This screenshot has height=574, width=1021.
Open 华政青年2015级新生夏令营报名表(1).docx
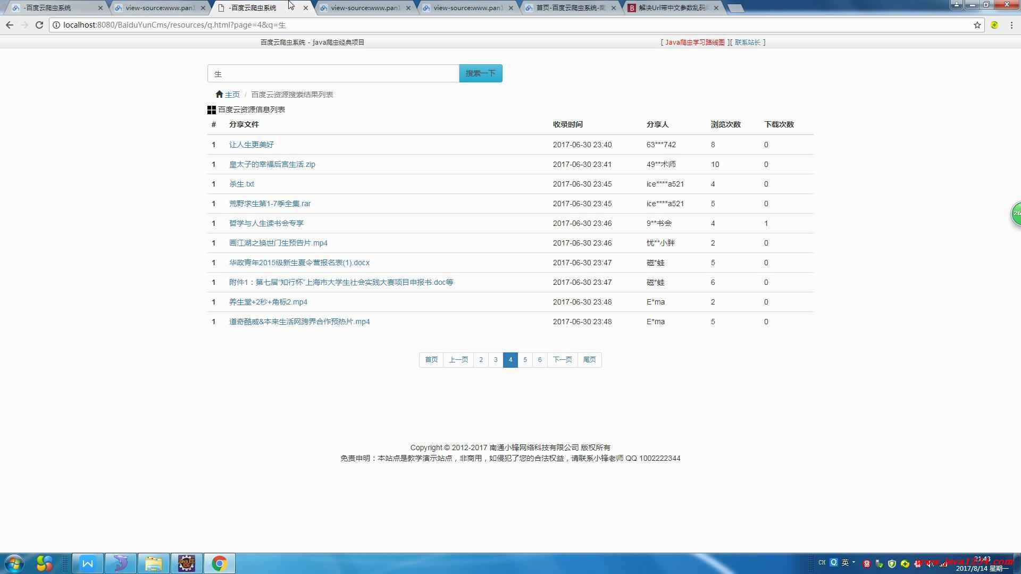[299, 263]
